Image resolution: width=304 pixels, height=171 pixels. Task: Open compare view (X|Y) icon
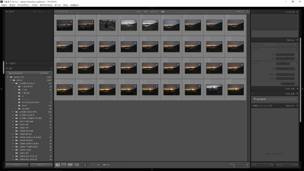point(70,165)
